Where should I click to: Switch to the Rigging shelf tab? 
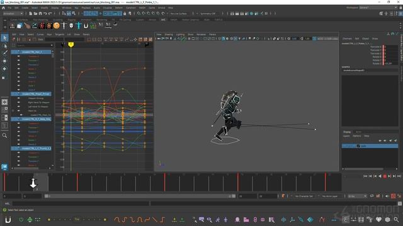coord(72,19)
